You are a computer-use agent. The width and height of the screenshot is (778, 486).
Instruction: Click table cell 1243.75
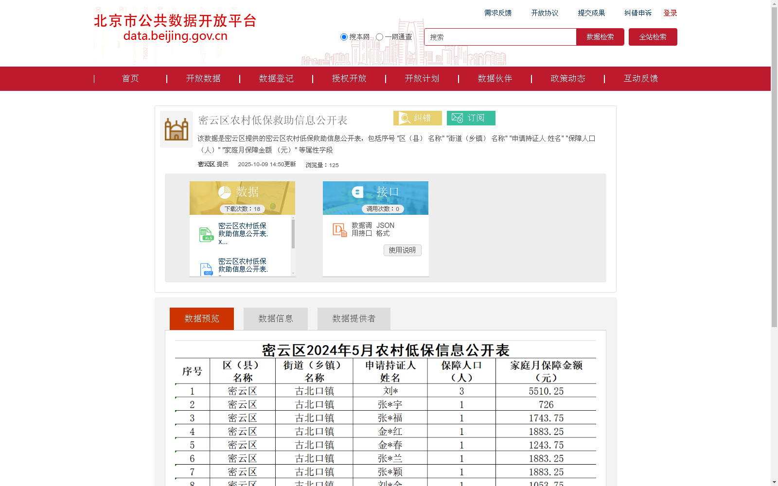[546, 445]
